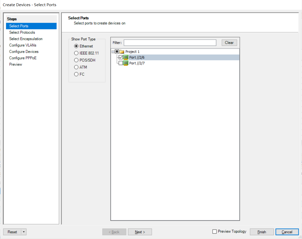Screen dimensions: 302x239
Task: Click the Finish button
Action: pyautogui.click(x=262, y=232)
